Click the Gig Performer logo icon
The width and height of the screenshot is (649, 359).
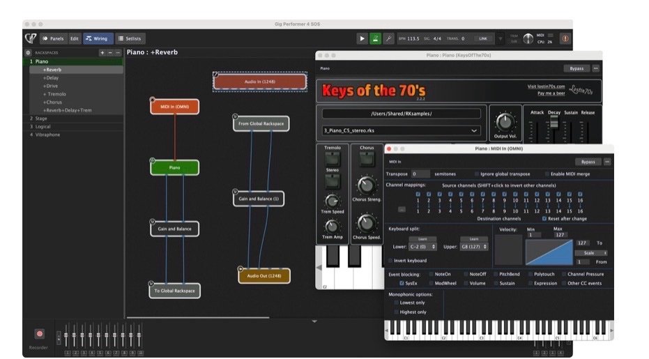31,38
